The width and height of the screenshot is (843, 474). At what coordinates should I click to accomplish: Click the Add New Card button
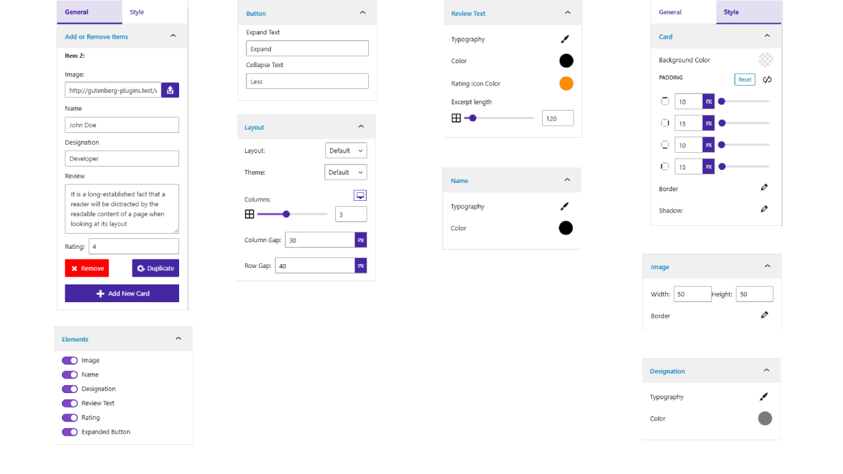click(x=122, y=294)
